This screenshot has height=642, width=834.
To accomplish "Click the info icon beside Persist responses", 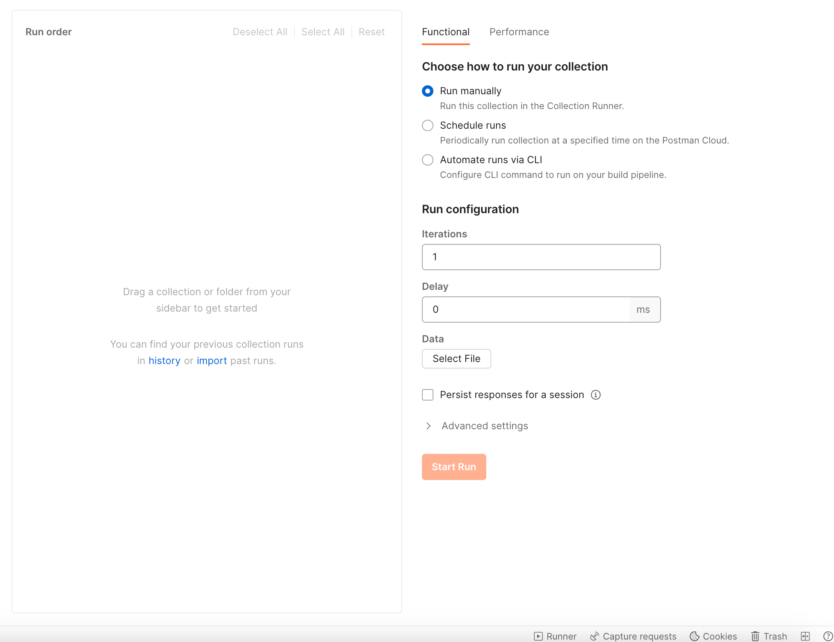I will (595, 395).
